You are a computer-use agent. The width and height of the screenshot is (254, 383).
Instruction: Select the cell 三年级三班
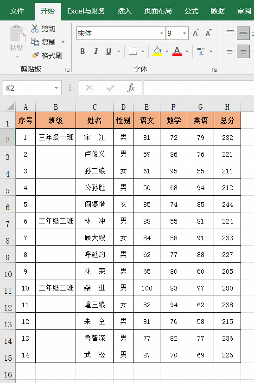coord(56,288)
